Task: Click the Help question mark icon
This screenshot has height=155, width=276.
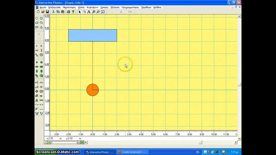Action: click(x=73, y=12)
